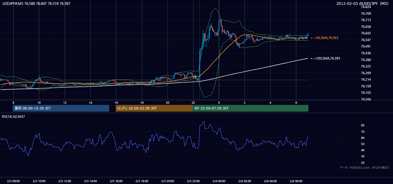This screenshot has height=184, width=393.
Task: Click the 2/3 22:00 date-time label
Action: click(x=193, y=181)
